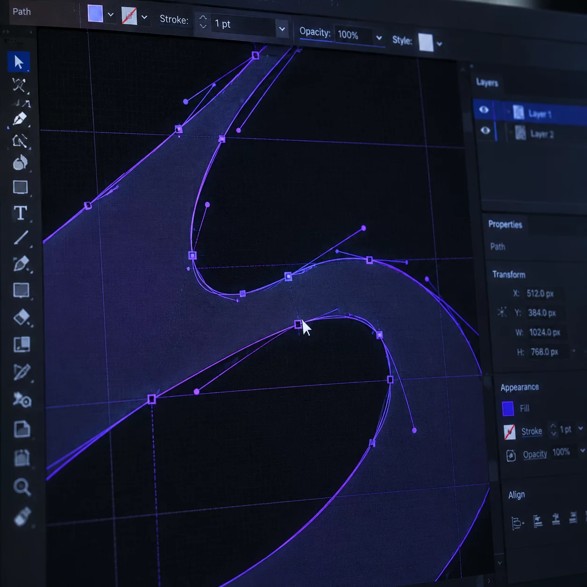Select the Layer 2 row
This screenshot has width=587, height=587.
click(532, 133)
